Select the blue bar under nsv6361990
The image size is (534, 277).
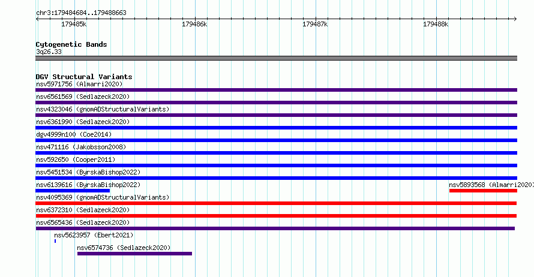(276, 128)
